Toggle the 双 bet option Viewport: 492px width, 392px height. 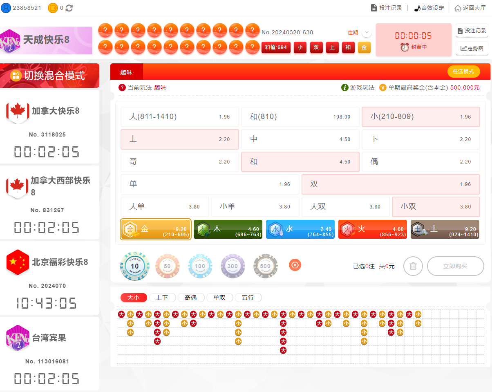pyautogui.click(x=391, y=184)
